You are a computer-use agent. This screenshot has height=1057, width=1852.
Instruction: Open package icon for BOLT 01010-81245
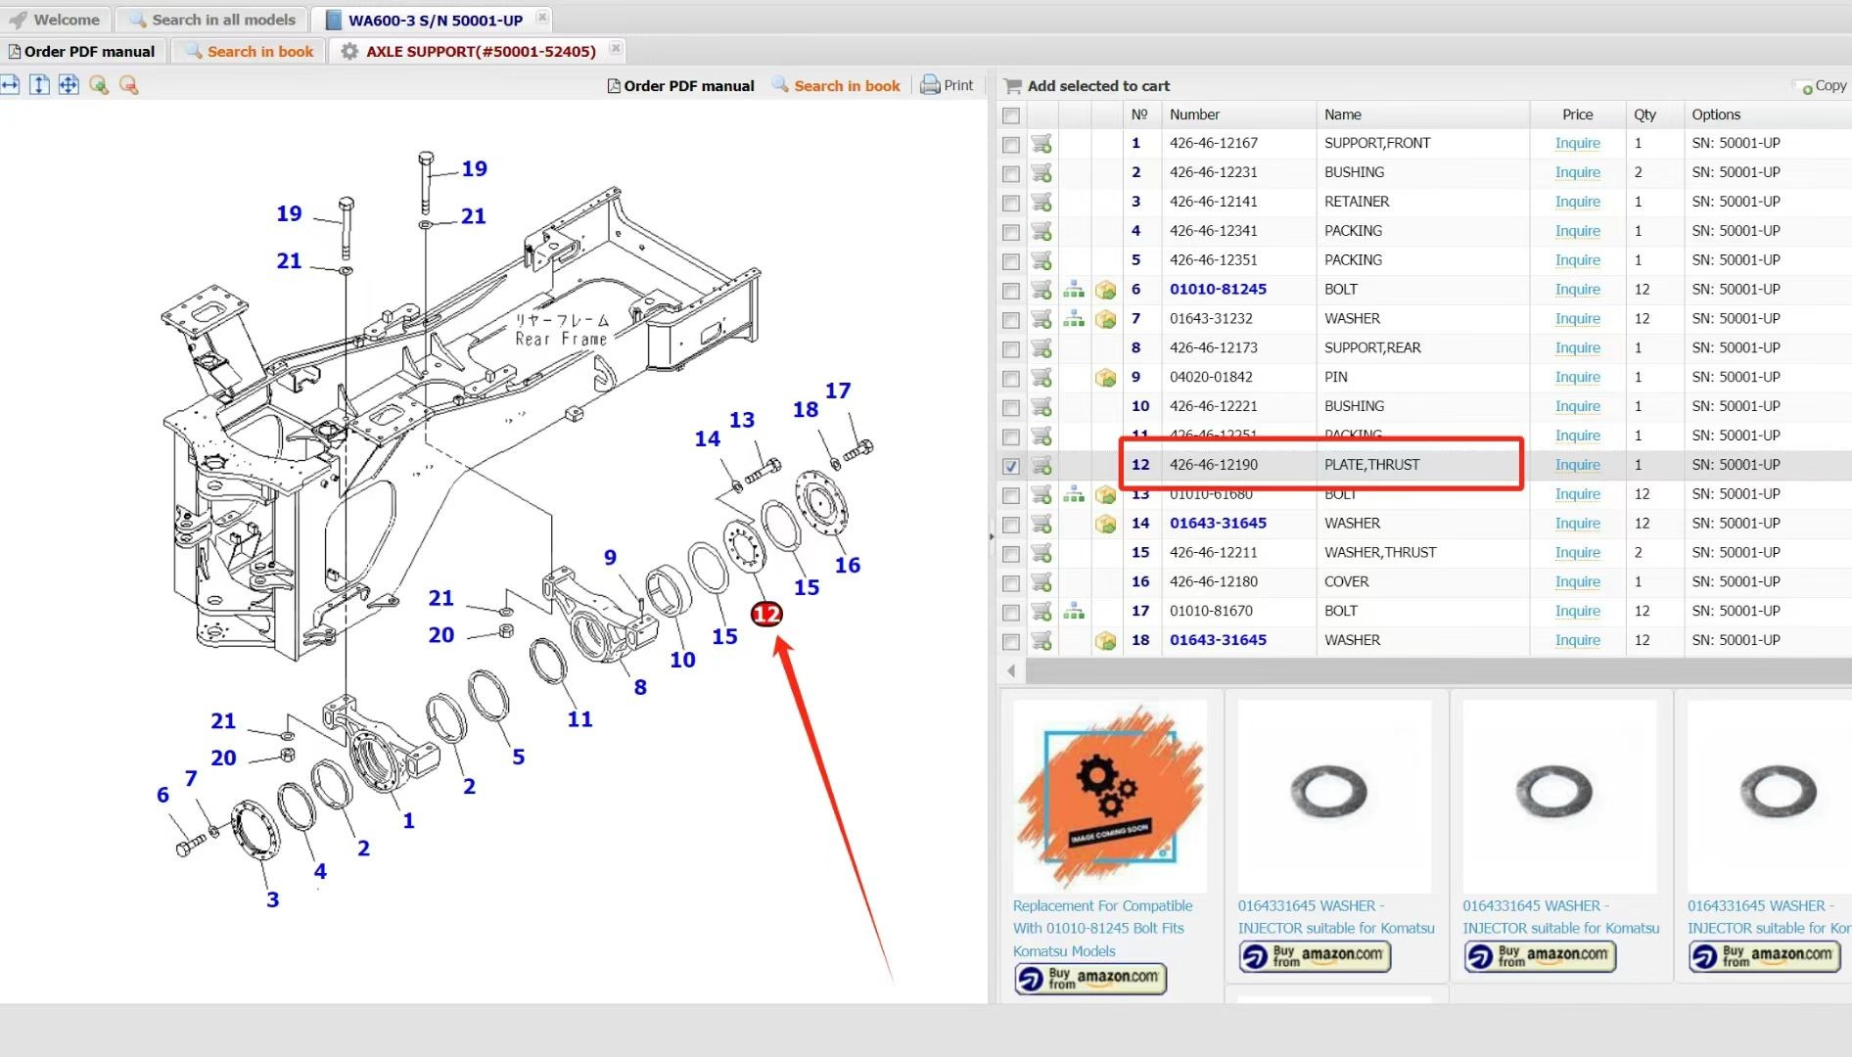tap(1106, 290)
